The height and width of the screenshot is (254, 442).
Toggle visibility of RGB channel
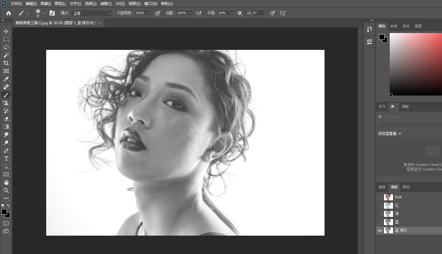(x=380, y=197)
